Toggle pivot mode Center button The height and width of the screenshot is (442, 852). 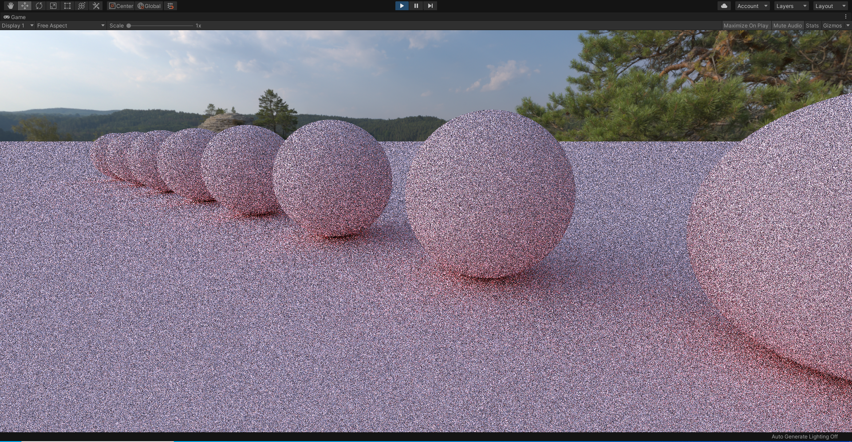tap(121, 6)
